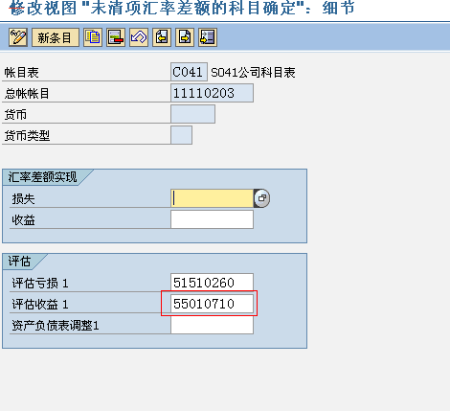
Task: Click the undo change icon
Action: pyautogui.click(x=139, y=37)
